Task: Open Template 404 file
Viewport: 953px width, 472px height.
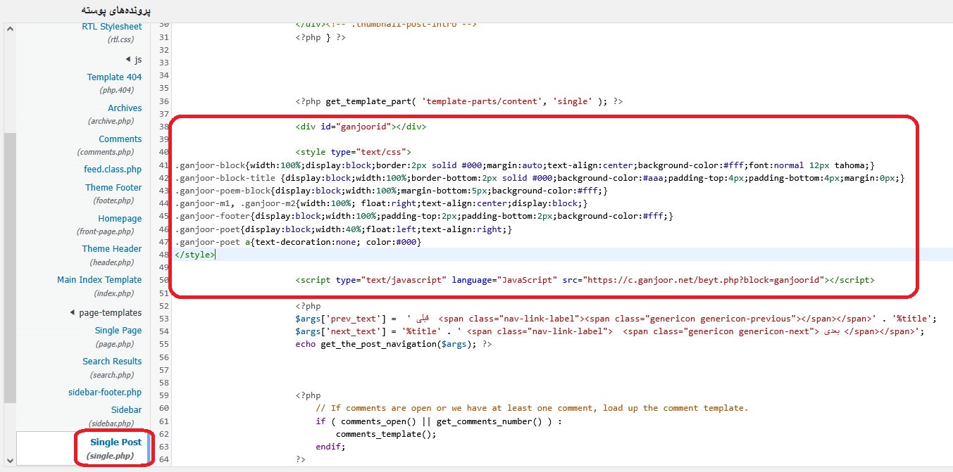Action: click(114, 77)
